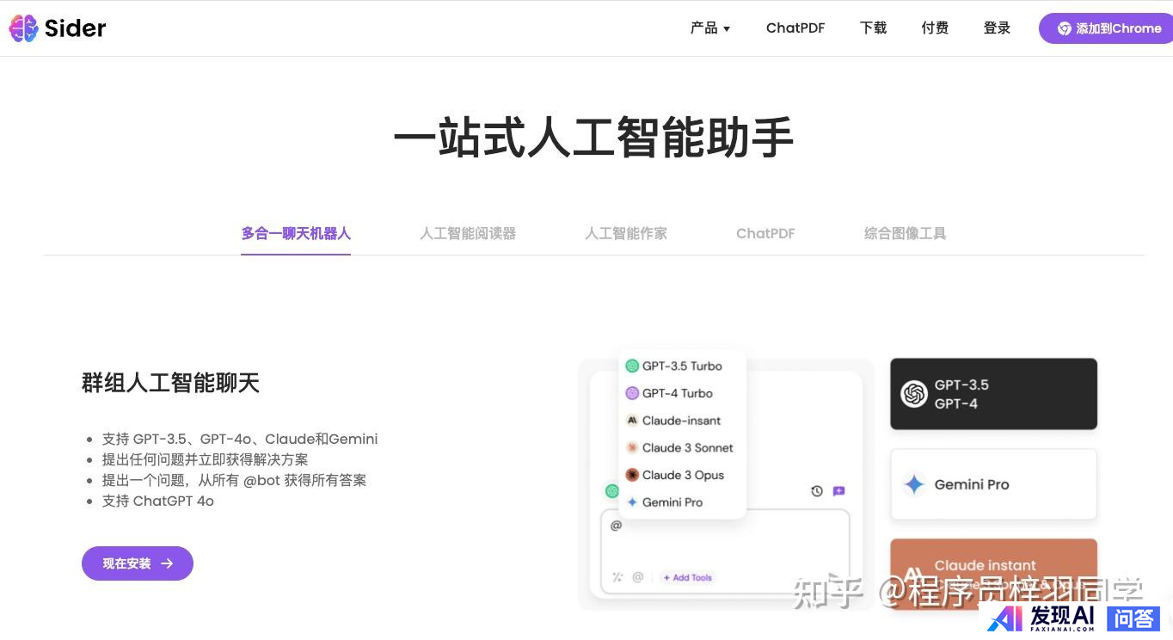Click the chat history clock icon
Screen dimensions: 1173x640
click(817, 491)
